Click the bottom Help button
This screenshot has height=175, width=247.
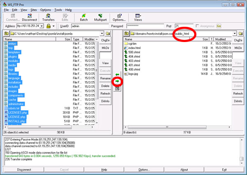(x=104, y=170)
